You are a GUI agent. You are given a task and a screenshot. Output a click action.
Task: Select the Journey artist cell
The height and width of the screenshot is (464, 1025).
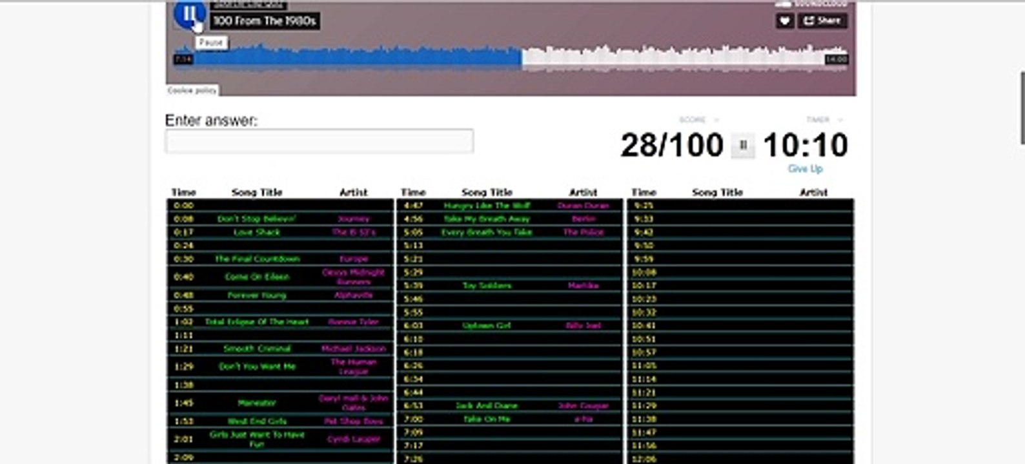click(x=353, y=219)
